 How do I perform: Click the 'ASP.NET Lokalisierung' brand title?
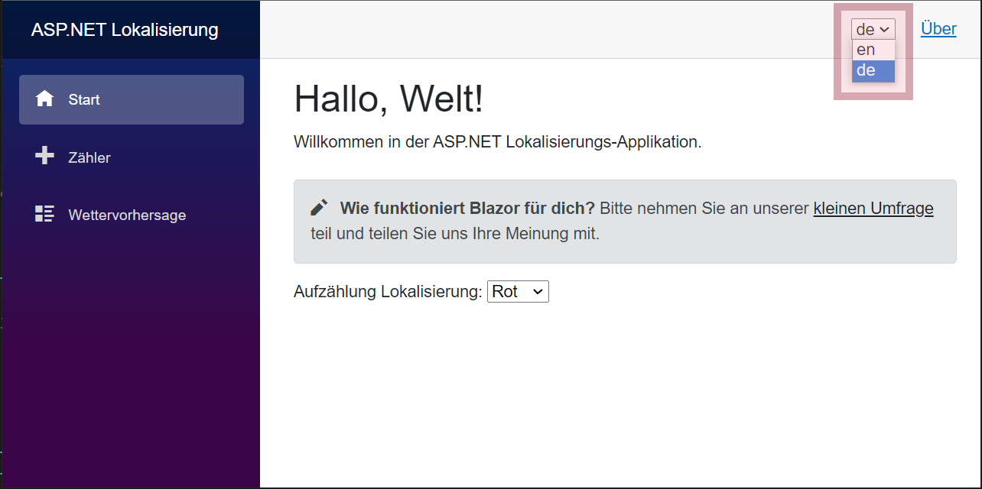[x=125, y=30]
